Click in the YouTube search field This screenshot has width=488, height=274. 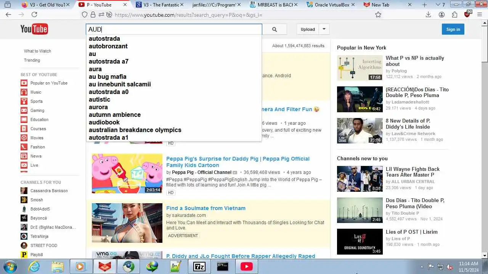(x=174, y=29)
